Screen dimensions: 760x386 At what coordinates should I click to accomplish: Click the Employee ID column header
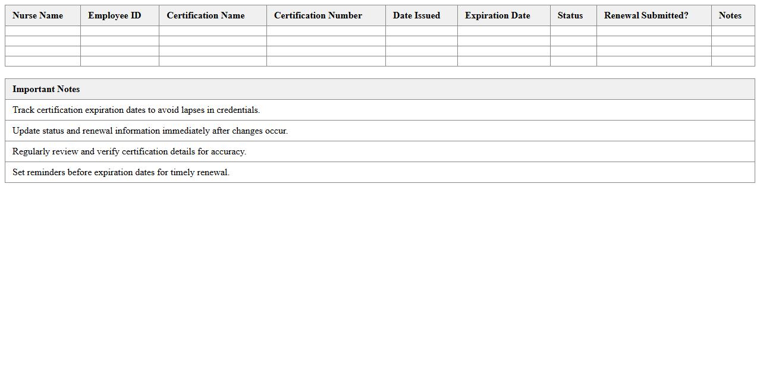[114, 15]
